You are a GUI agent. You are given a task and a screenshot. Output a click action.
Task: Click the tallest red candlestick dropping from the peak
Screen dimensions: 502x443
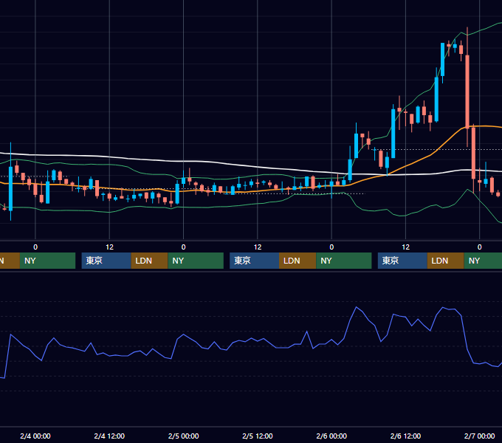pyautogui.click(x=467, y=92)
